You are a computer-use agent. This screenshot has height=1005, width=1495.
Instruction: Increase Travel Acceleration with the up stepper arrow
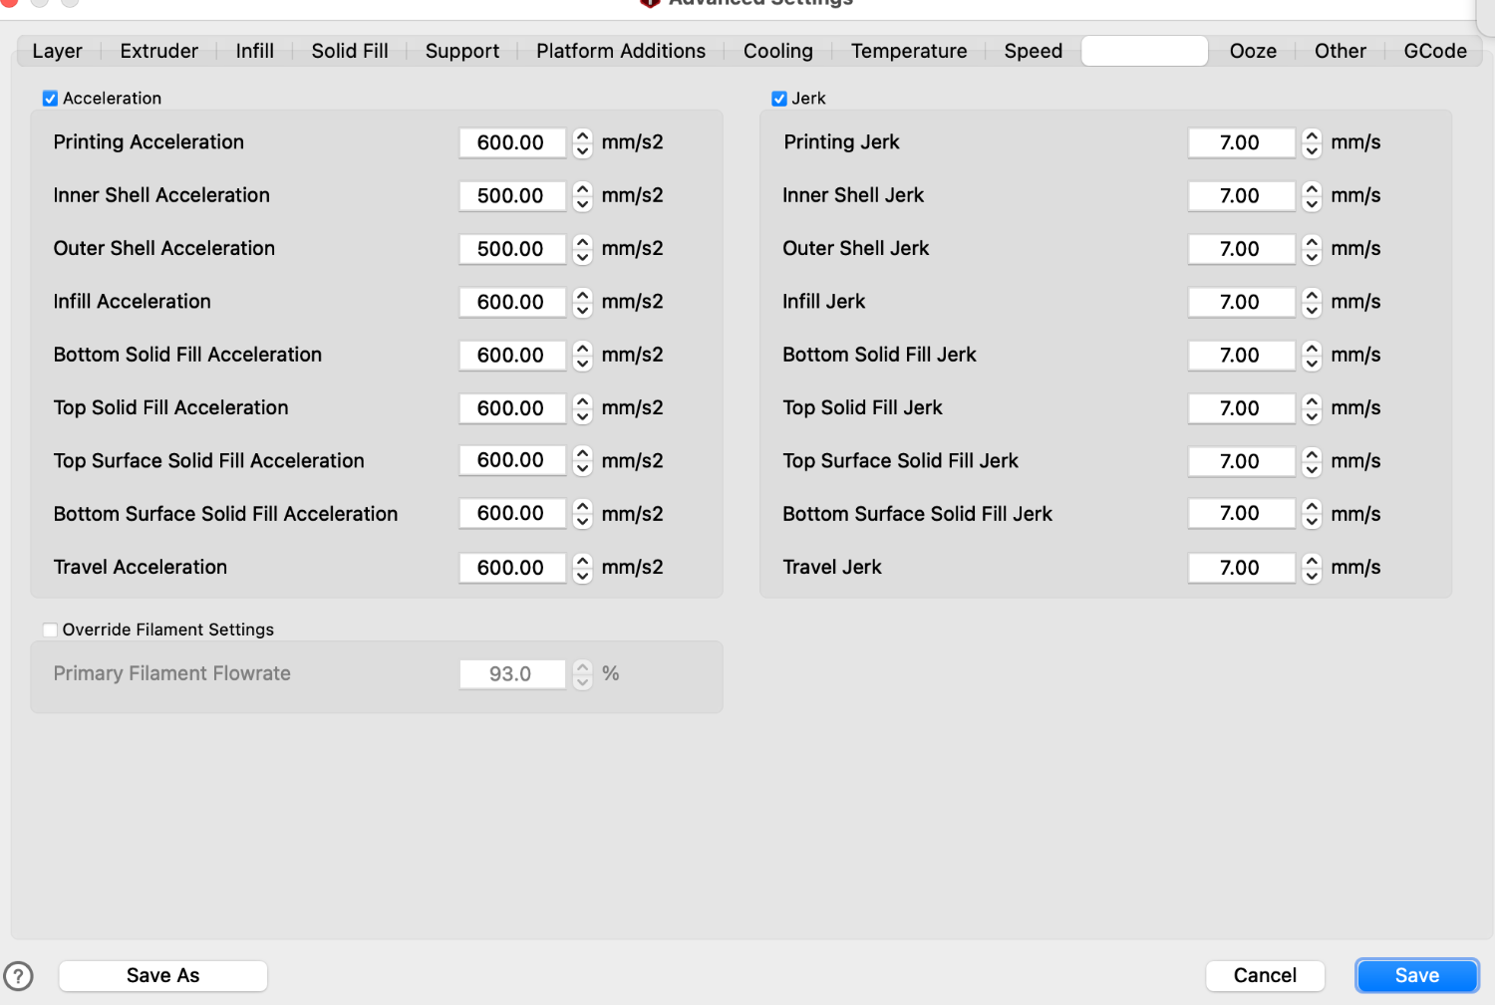click(x=583, y=560)
